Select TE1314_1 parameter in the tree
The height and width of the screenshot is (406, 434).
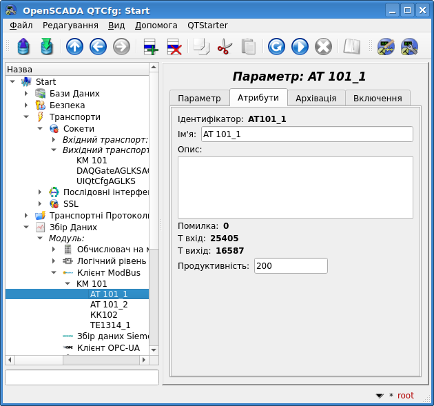pos(110,325)
